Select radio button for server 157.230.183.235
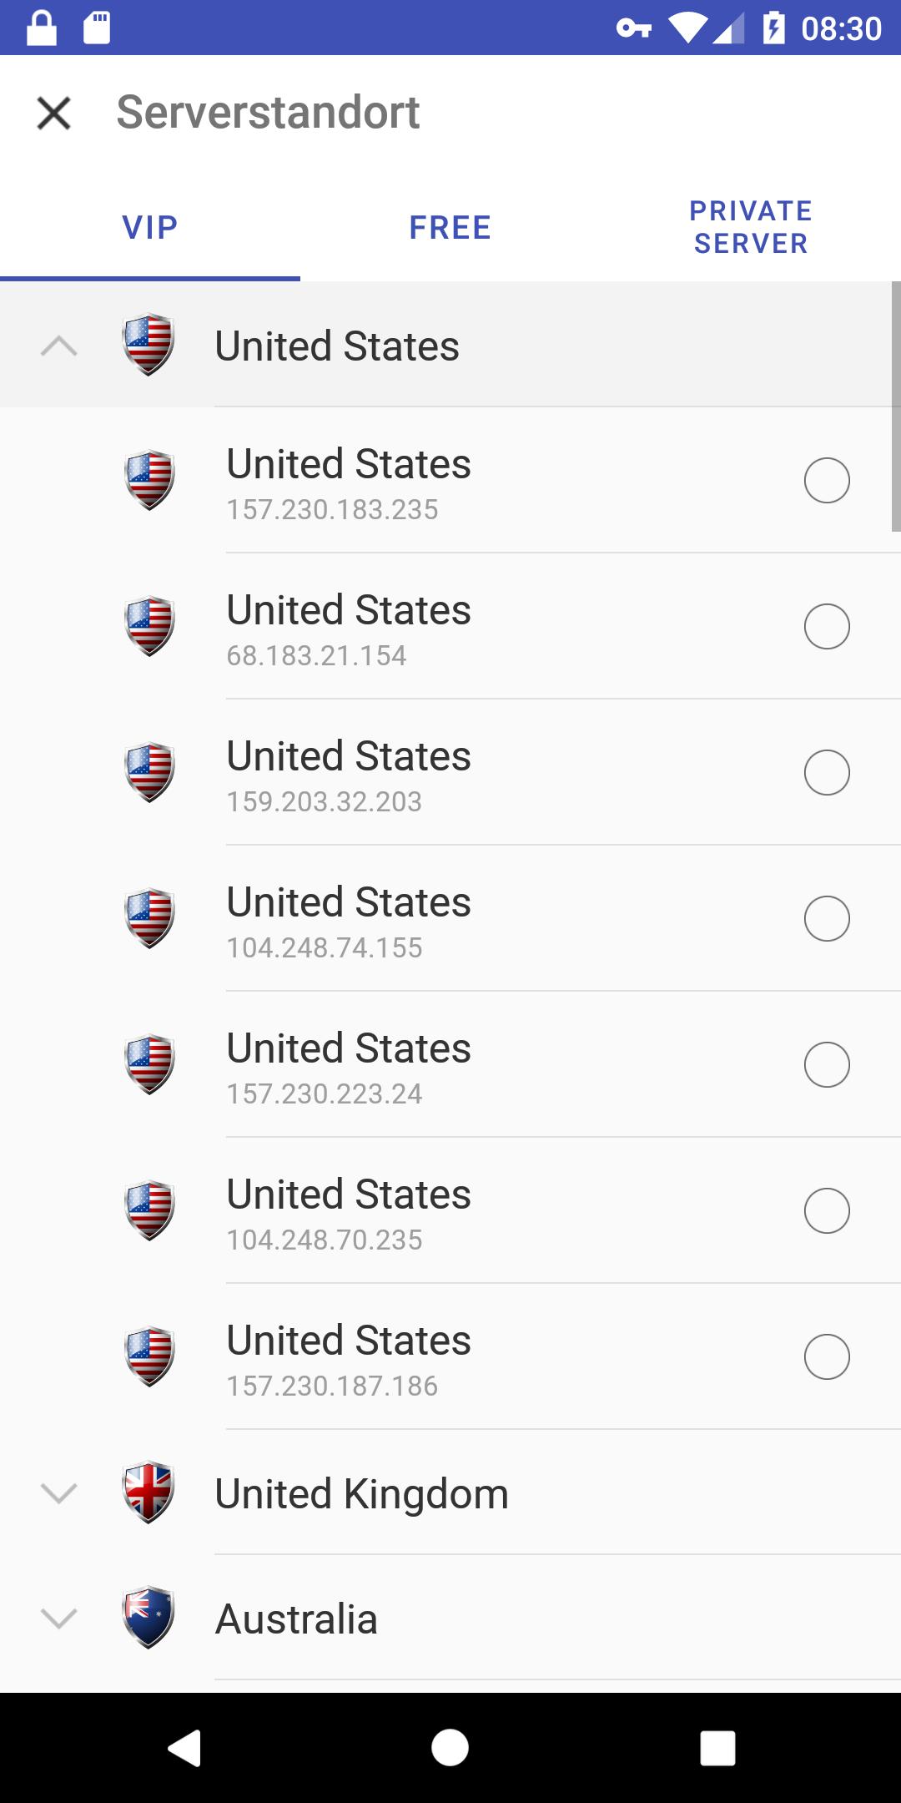901x1803 pixels. 827,480
